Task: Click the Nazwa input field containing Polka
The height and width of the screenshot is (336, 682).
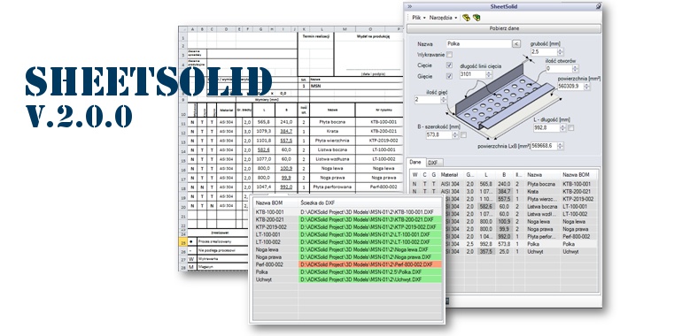Action: 479,43
